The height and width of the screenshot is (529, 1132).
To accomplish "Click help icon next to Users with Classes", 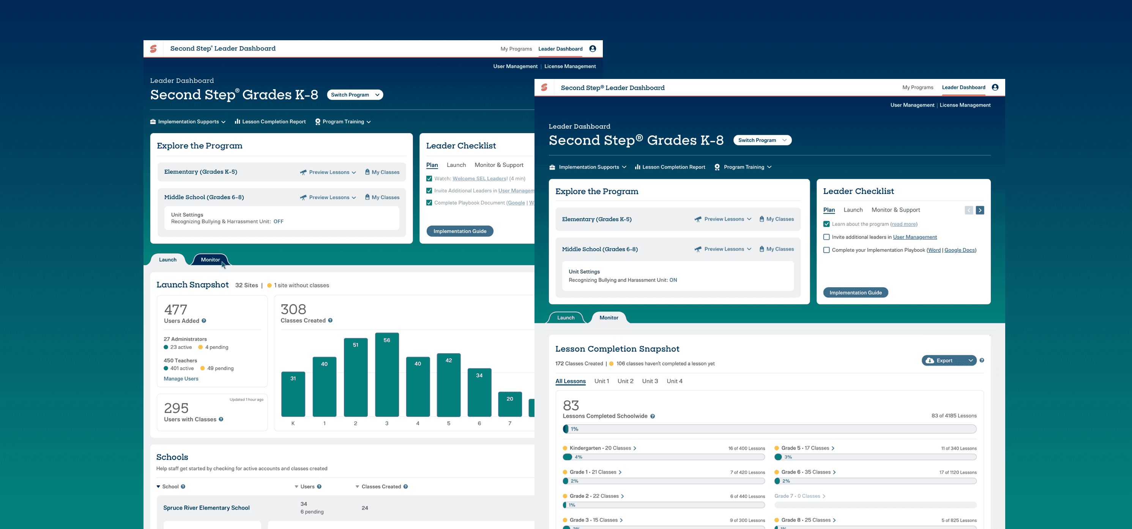I will 221,419.
